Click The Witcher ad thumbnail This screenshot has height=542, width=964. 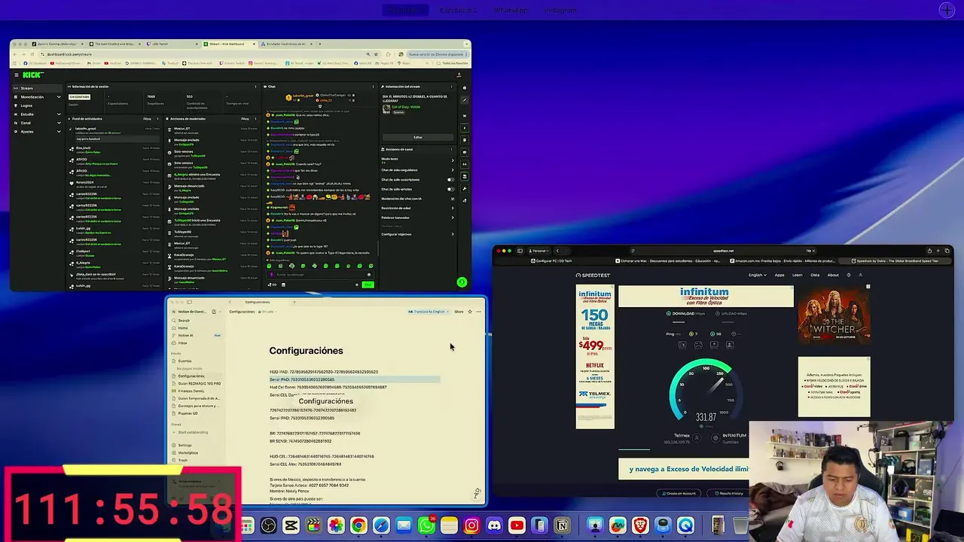pyautogui.click(x=834, y=314)
